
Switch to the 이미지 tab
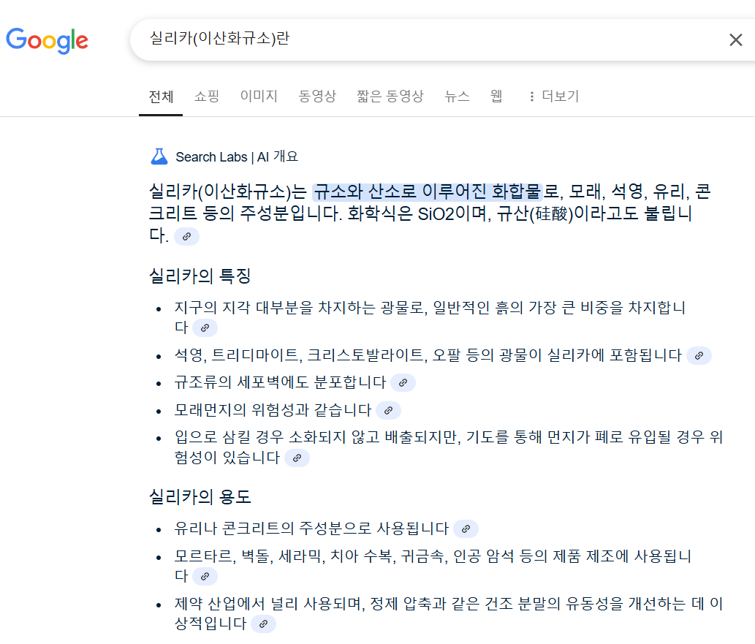(258, 96)
